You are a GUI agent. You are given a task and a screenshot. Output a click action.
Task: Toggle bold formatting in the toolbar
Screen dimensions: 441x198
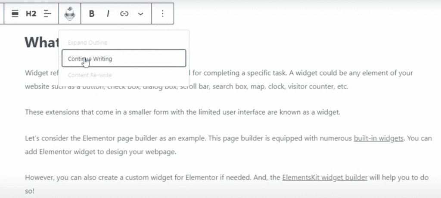click(92, 14)
